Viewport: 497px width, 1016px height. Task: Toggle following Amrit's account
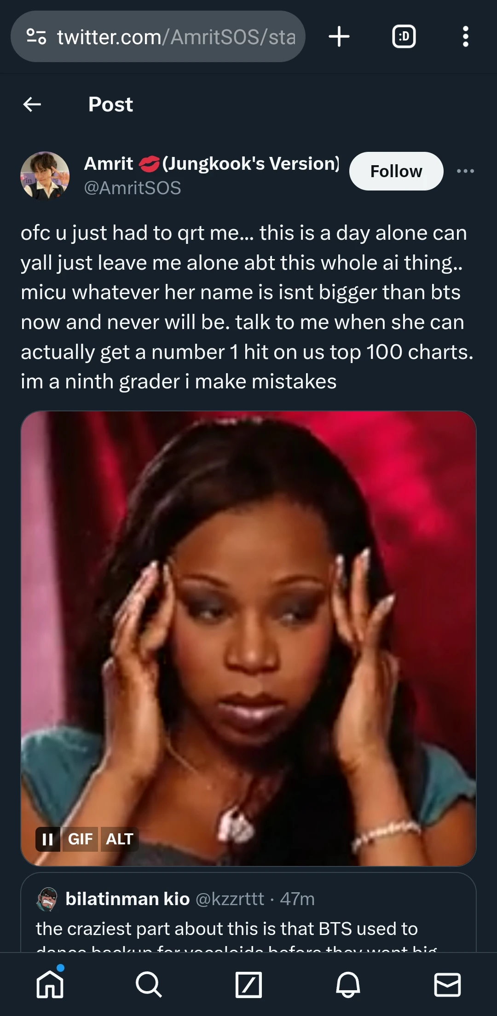[x=396, y=171]
